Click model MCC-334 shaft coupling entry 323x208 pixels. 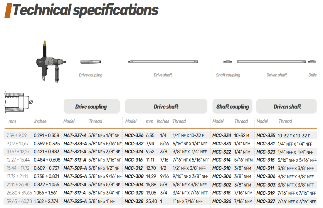(x=221, y=136)
